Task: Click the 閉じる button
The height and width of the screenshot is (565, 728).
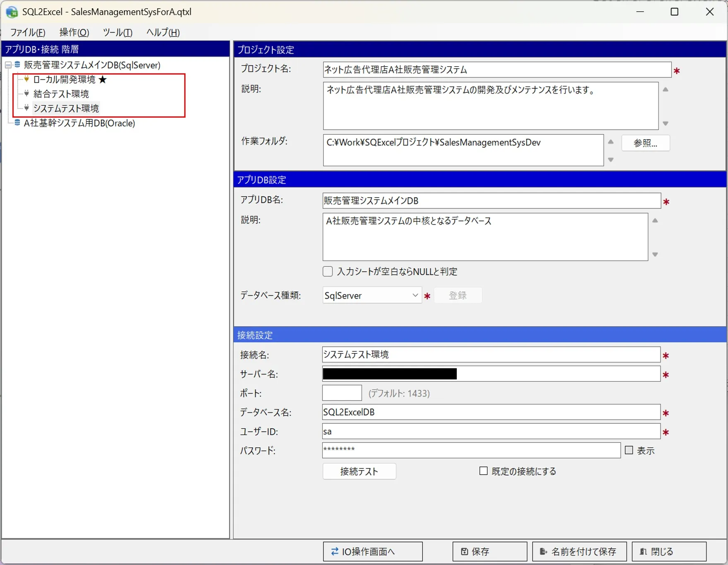Action: pos(669,551)
